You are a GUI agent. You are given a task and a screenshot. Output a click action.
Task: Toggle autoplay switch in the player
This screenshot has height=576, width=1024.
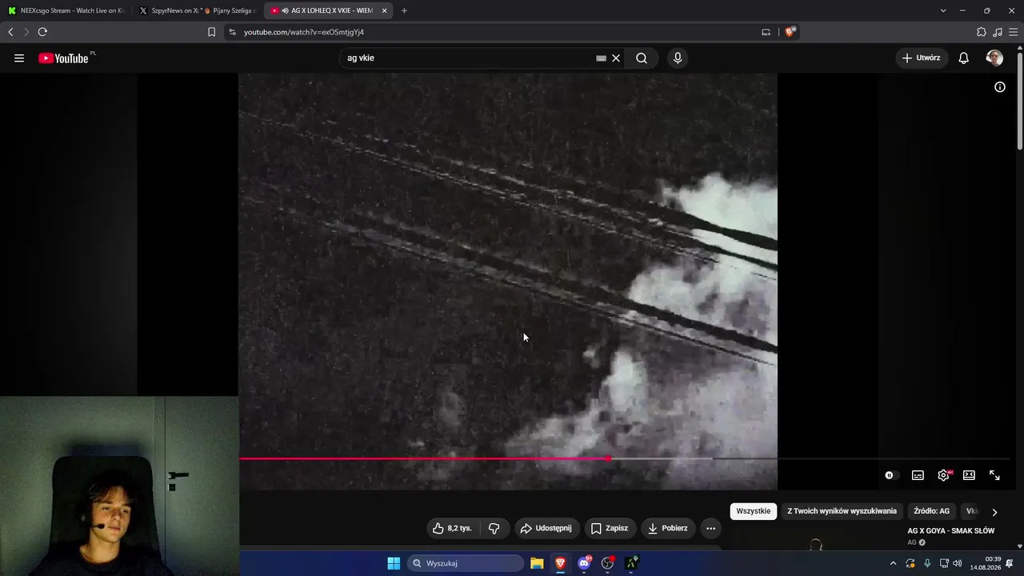click(x=890, y=475)
